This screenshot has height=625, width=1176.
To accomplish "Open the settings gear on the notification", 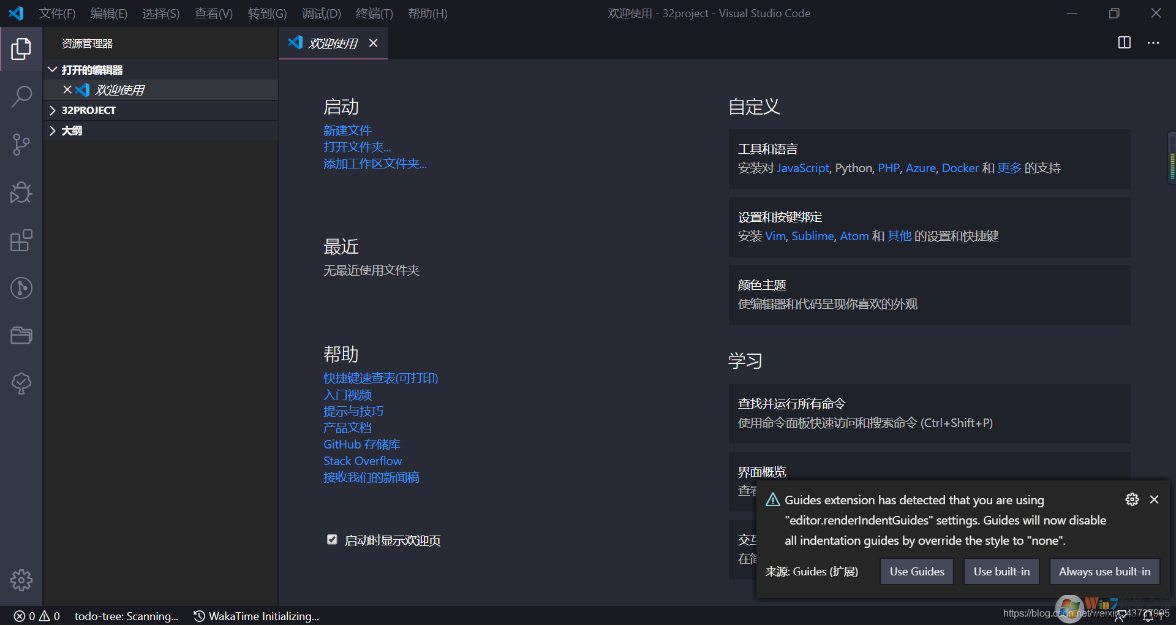I will coord(1131,499).
